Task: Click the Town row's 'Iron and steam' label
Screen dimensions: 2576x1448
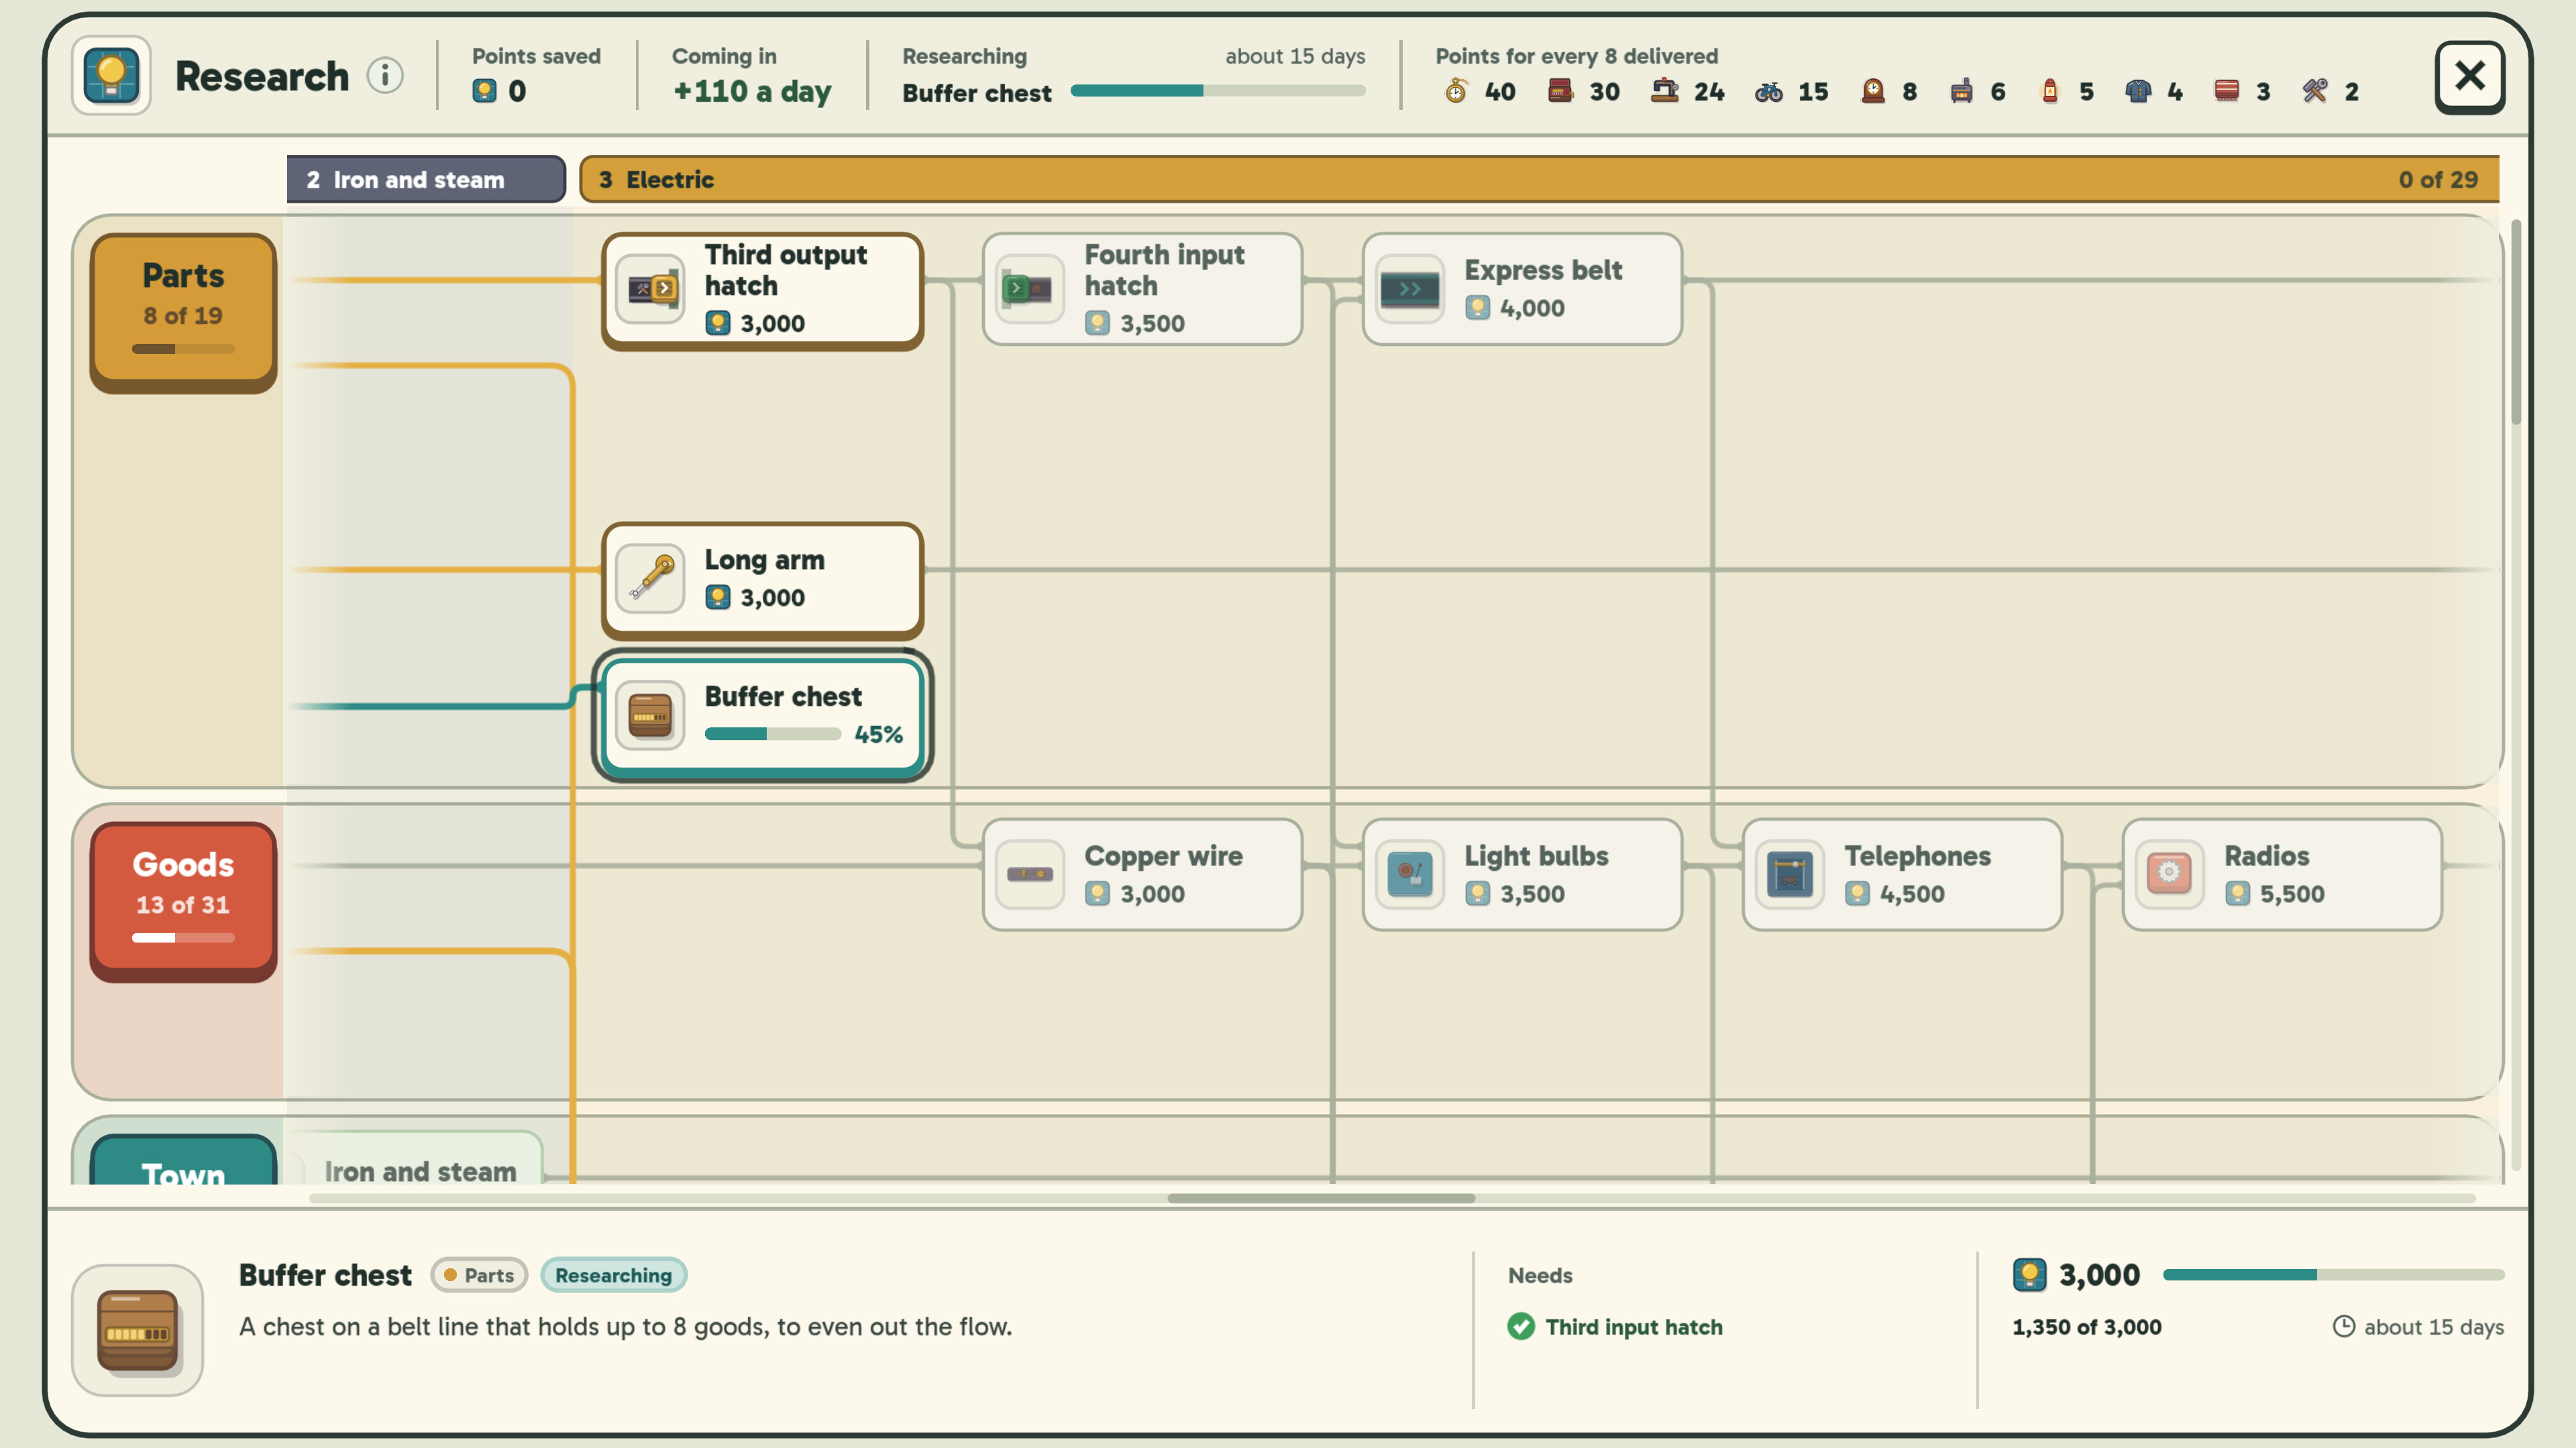Action: click(x=420, y=1171)
